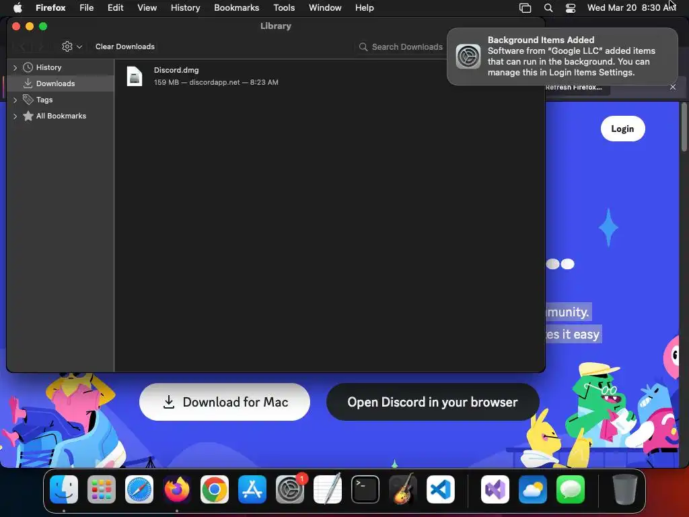Open the Tools menu
Image resolution: width=689 pixels, height=517 pixels.
click(284, 7)
